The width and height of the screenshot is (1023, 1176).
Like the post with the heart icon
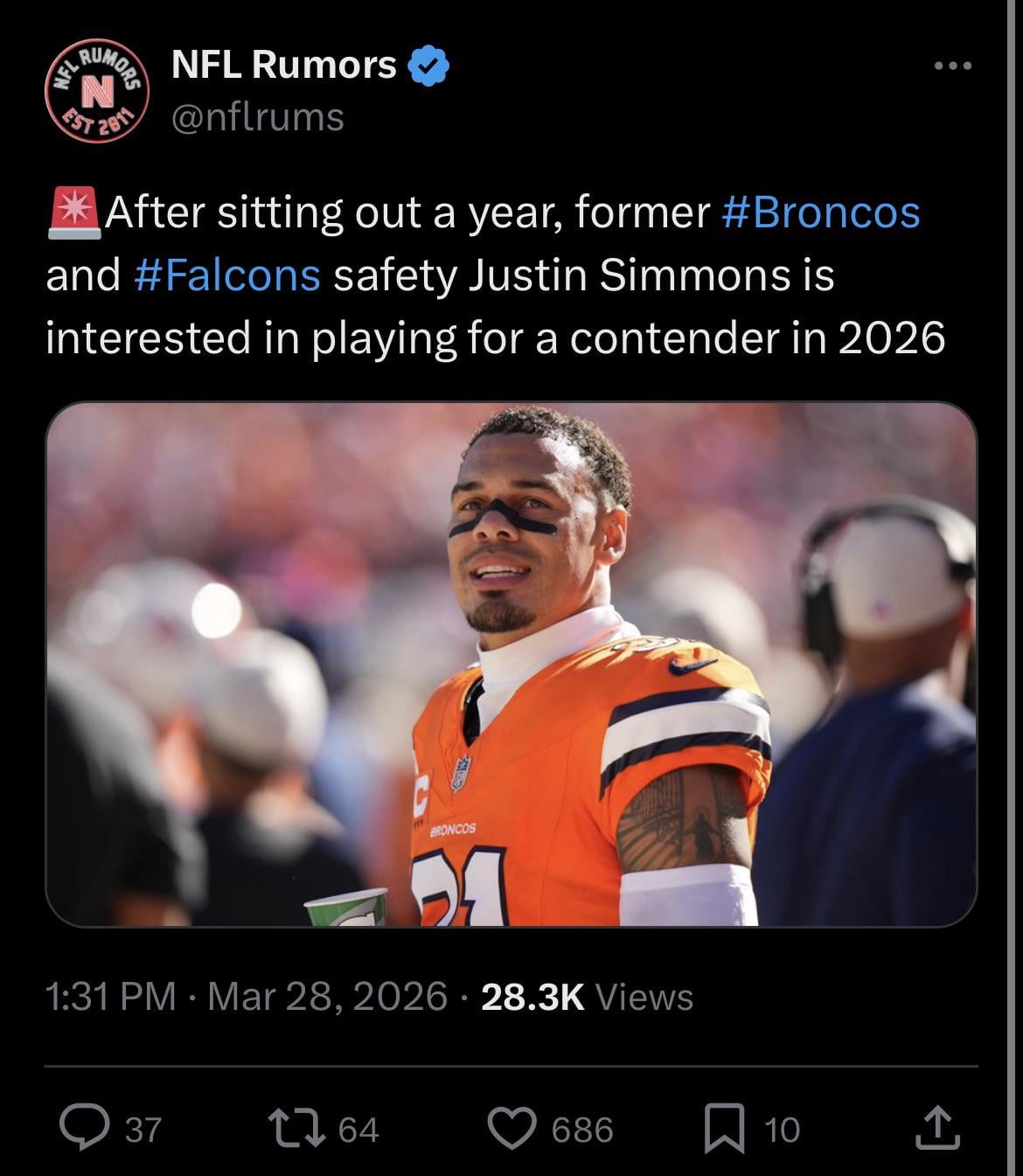[x=511, y=1128]
